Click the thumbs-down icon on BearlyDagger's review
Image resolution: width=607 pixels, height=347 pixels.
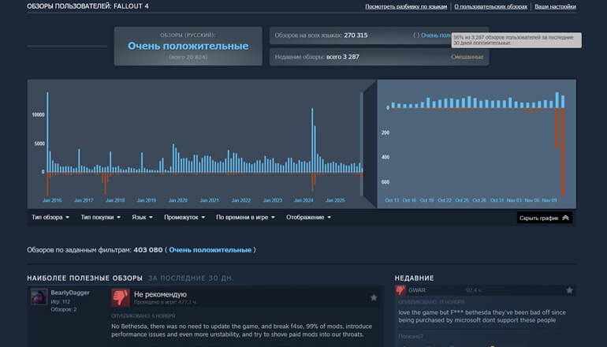pos(121,297)
